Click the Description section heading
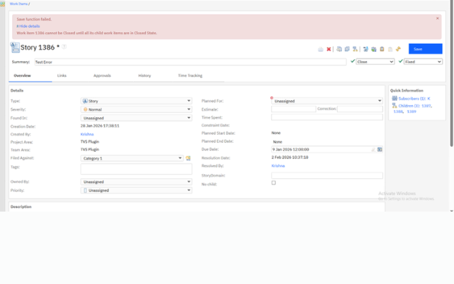 pyautogui.click(x=21, y=207)
